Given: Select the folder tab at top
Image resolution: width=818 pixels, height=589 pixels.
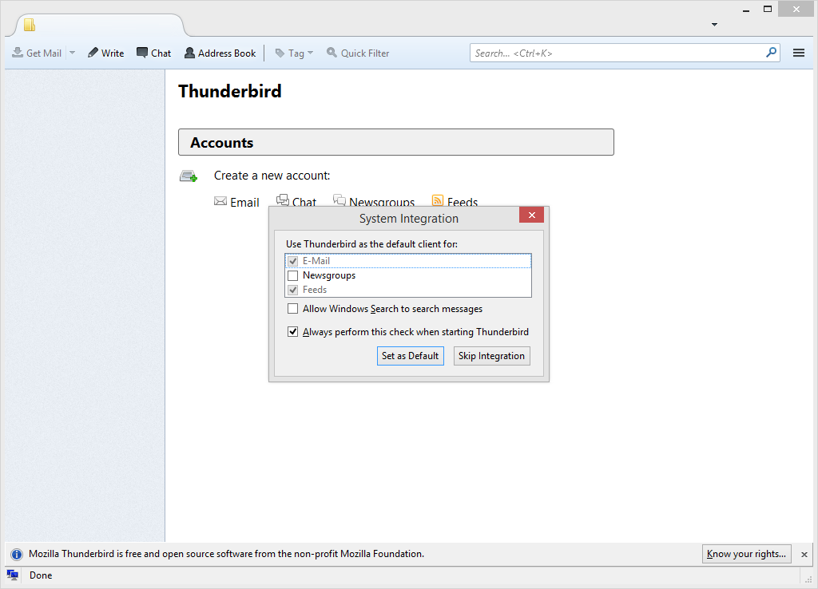Looking at the screenshot, I should [x=99, y=25].
